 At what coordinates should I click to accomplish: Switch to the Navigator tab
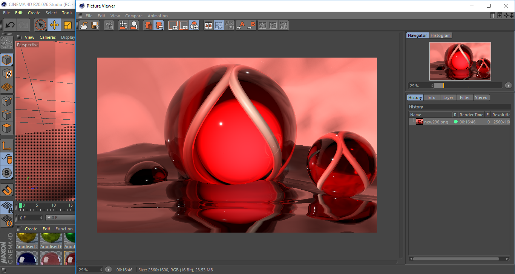tap(417, 35)
